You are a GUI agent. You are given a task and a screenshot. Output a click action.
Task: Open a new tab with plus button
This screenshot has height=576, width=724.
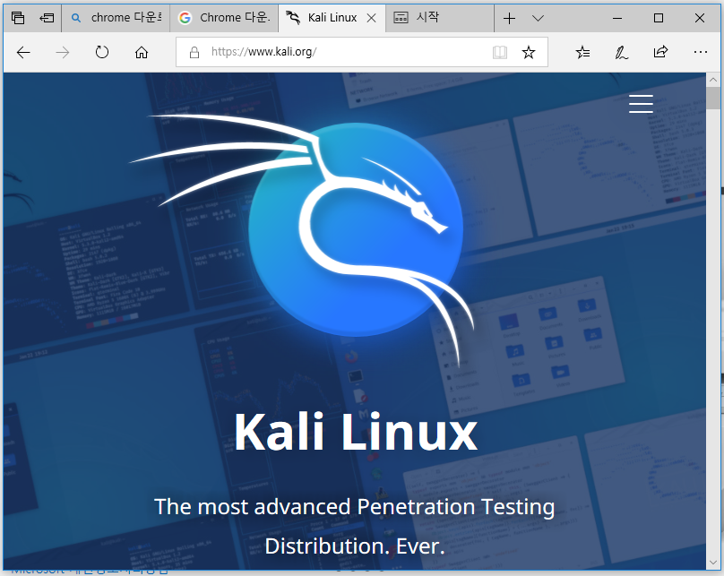pos(509,18)
